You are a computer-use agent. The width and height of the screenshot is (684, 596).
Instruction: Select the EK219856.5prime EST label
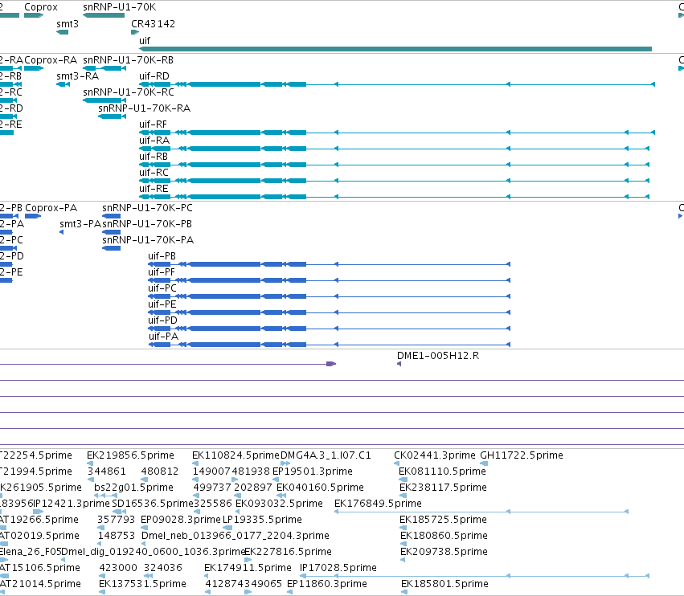pos(130,455)
